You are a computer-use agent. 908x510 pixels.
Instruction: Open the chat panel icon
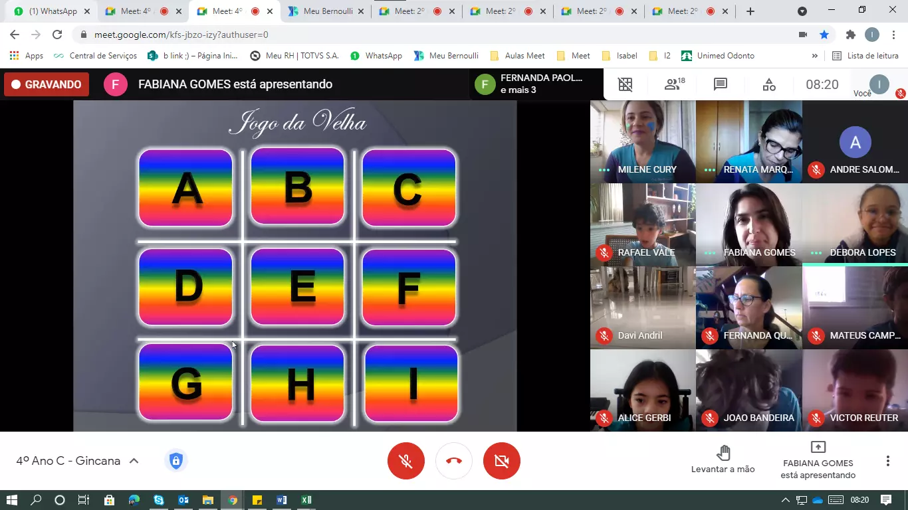tap(721, 84)
